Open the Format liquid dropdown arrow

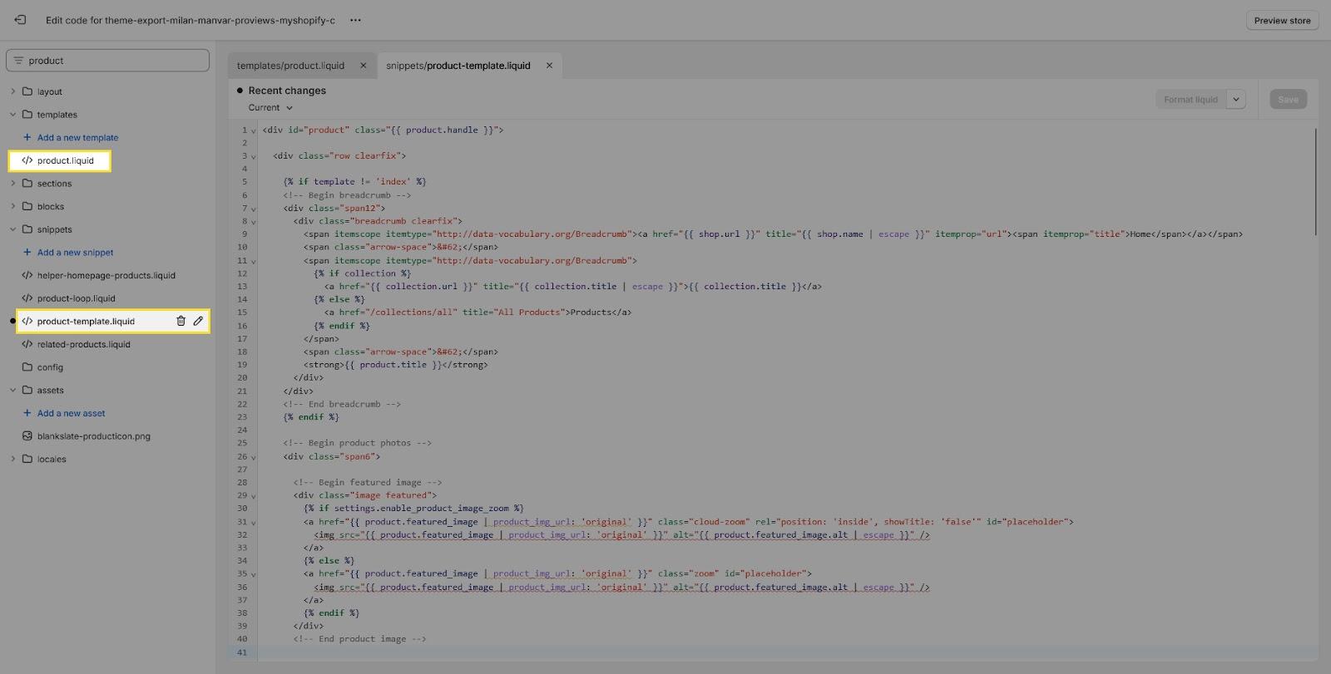(x=1236, y=100)
